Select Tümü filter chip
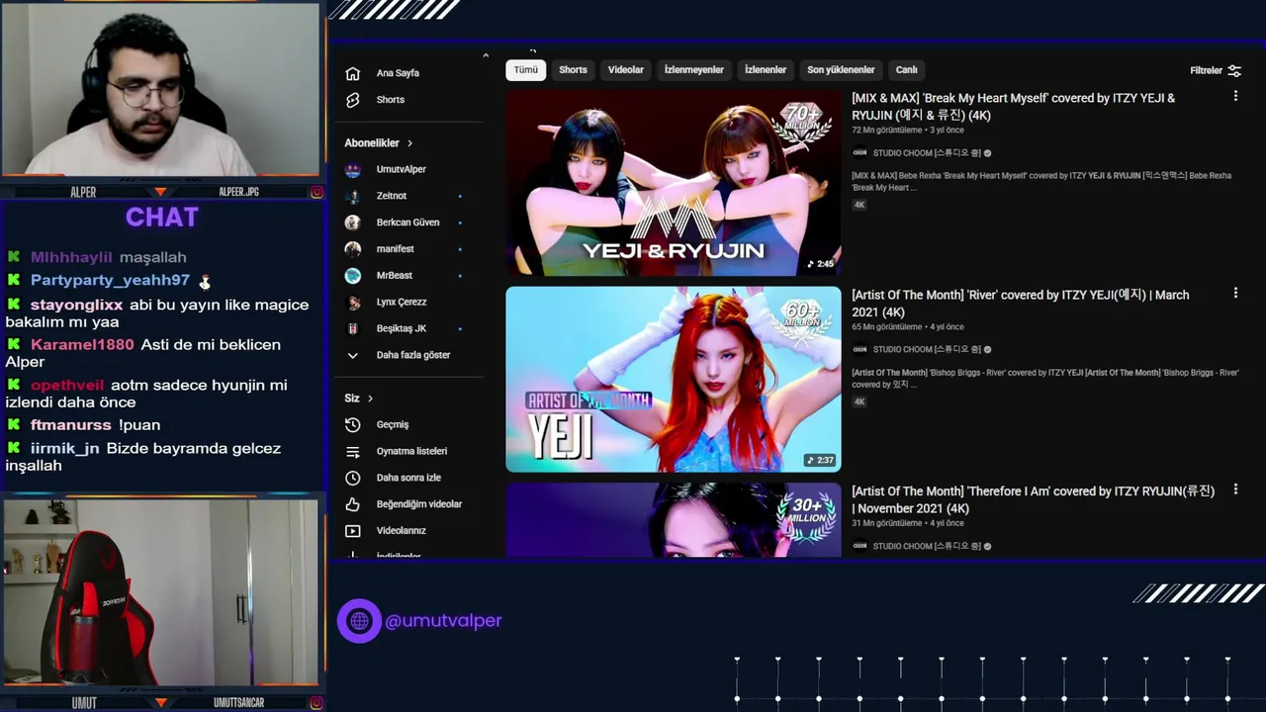1266x712 pixels. point(525,70)
